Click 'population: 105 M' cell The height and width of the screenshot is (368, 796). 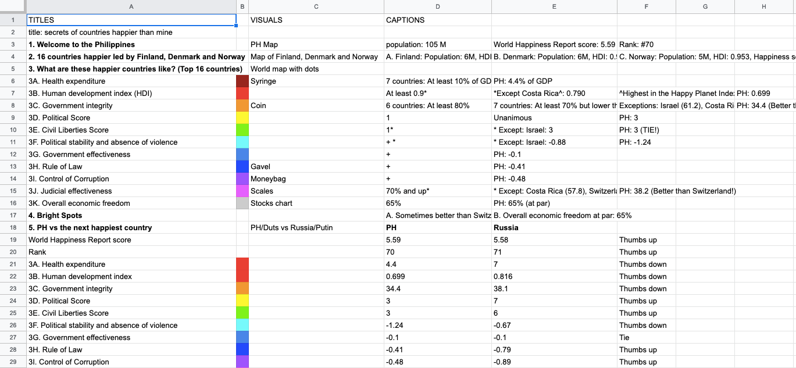click(438, 44)
